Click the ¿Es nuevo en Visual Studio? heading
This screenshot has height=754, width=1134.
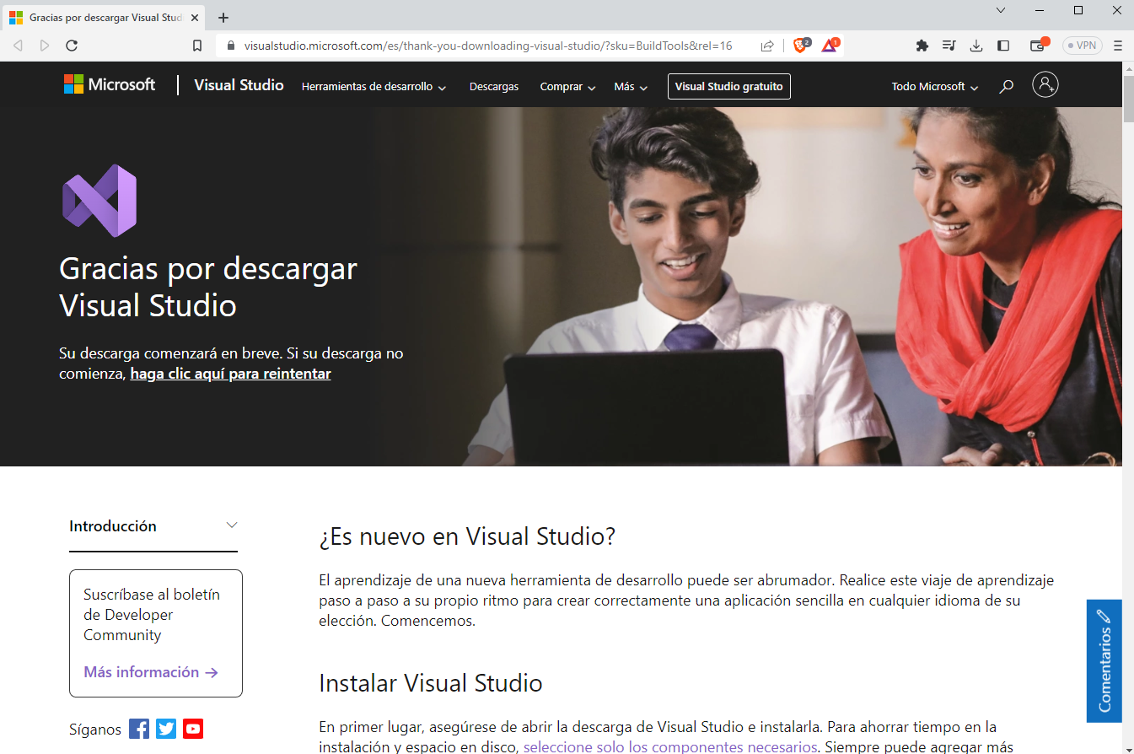pyautogui.click(x=467, y=536)
